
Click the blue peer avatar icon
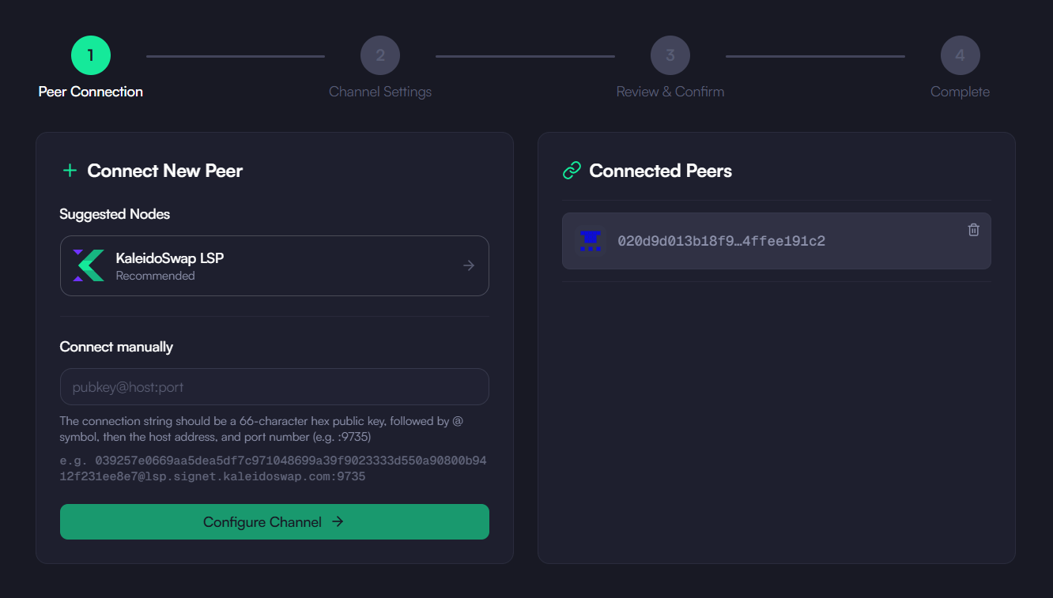click(x=590, y=241)
